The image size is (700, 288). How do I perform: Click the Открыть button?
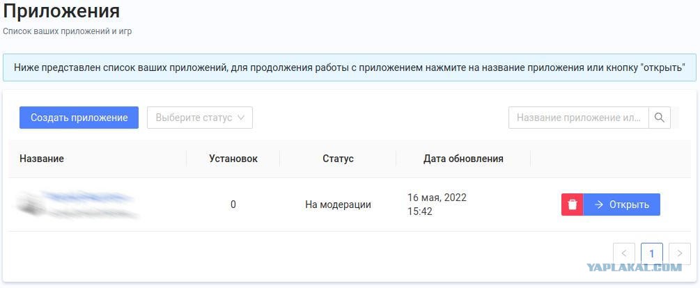click(621, 205)
